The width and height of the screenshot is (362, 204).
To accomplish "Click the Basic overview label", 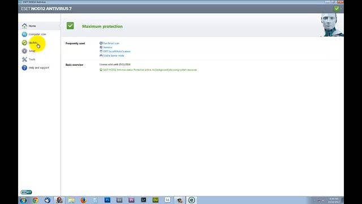I will pyautogui.click(x=74, y=65).
